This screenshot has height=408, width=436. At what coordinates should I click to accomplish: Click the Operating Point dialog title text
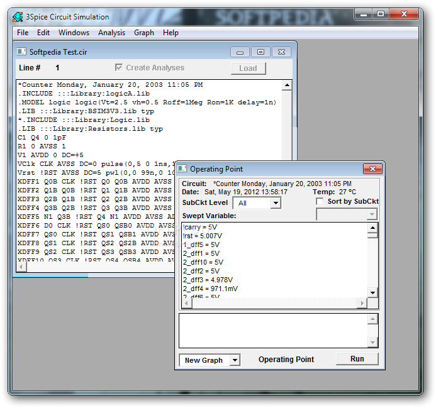[x=216, y=169]
